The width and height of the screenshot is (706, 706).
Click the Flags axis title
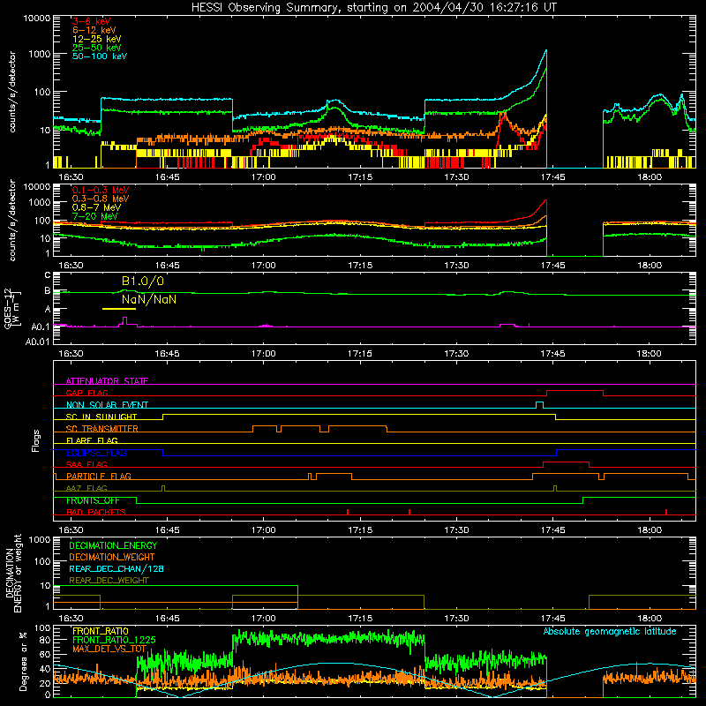[x=36, y=440]
